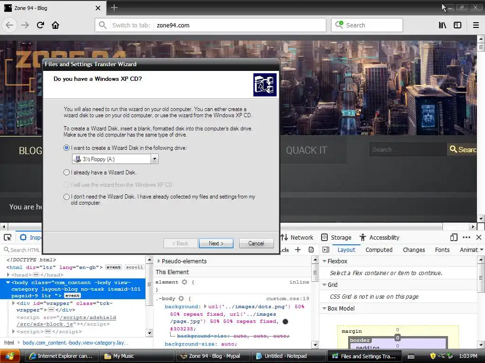Click the browser Search field

coord(367,25)
